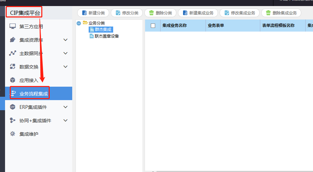Click the file icon of 联杰盖章设备
This screenshot has width=313, height=172.
92,36
